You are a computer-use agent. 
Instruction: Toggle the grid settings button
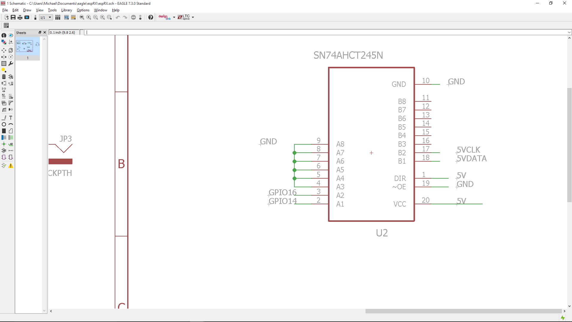[6, 25]
